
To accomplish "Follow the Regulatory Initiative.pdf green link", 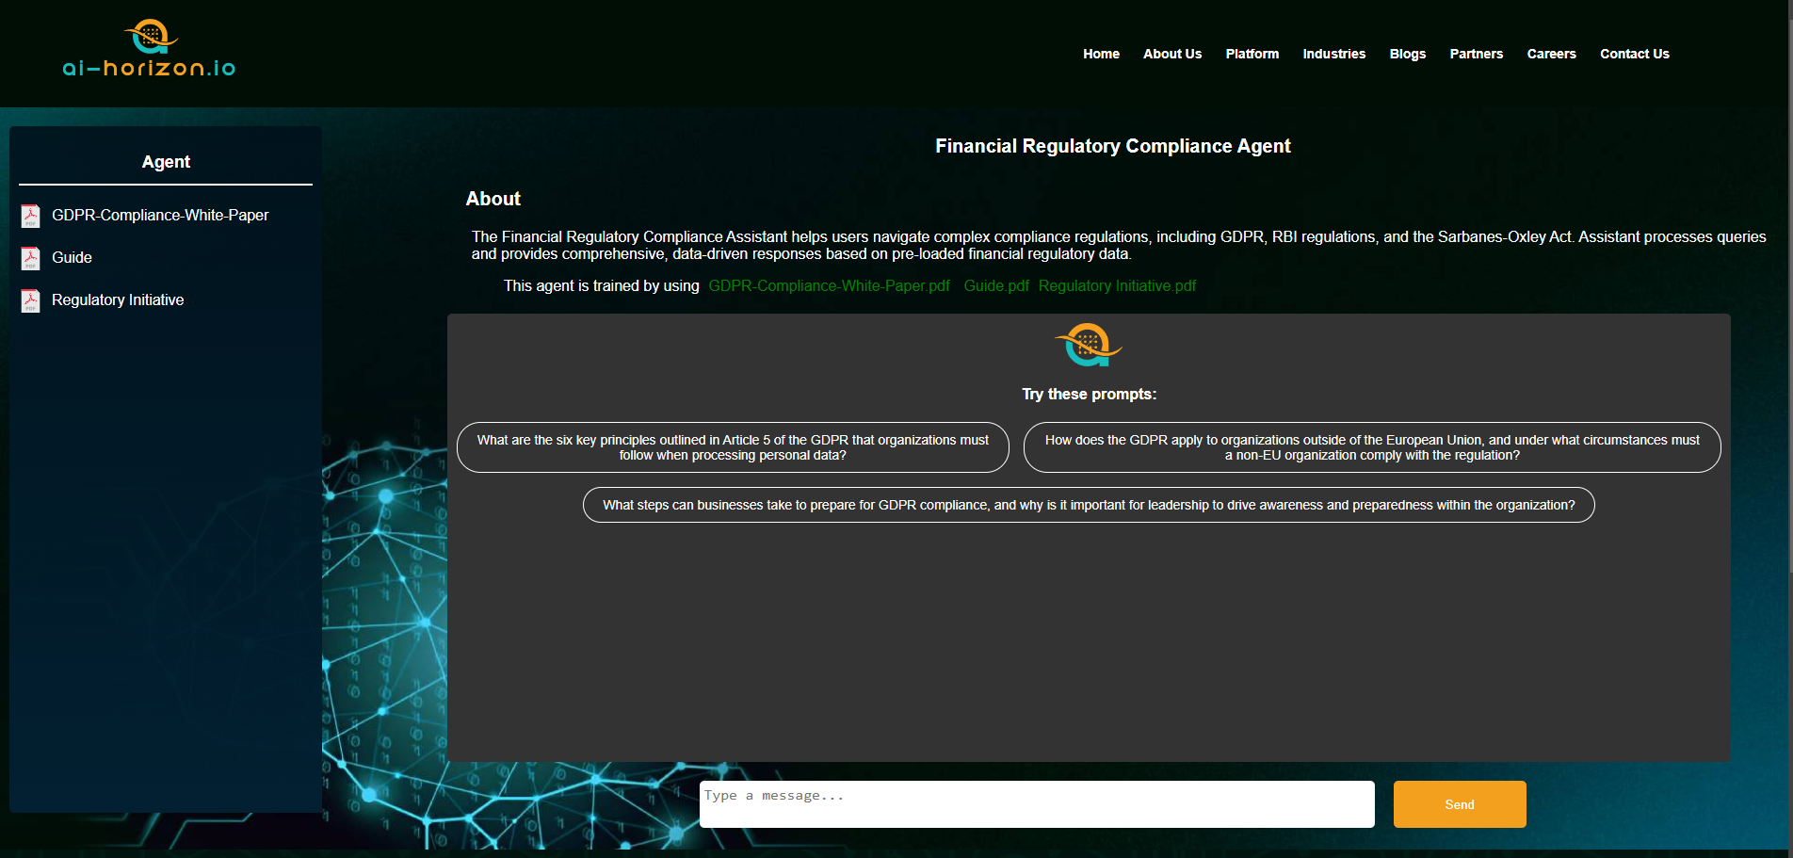I will [x=1117, y=286].
